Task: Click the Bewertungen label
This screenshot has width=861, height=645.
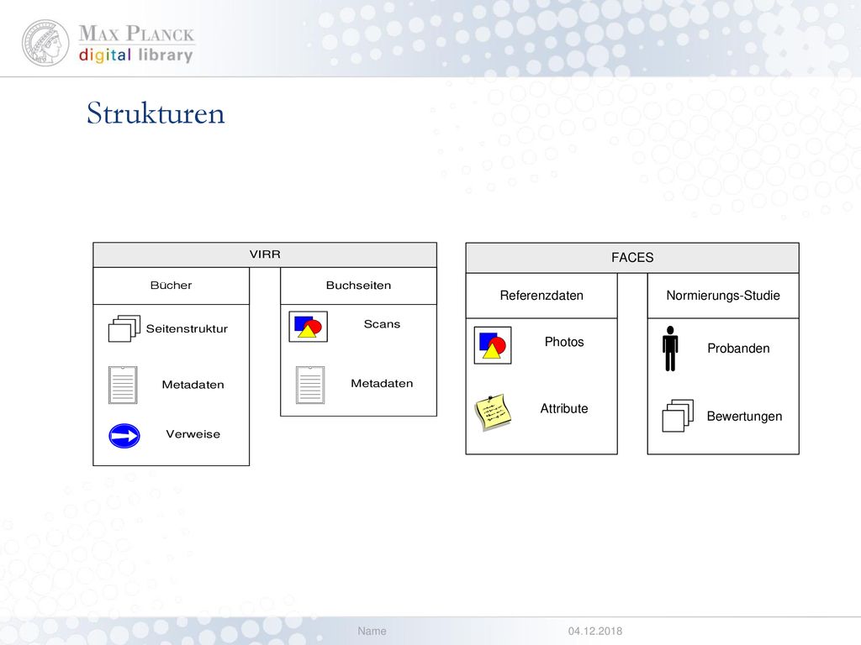Action: click(744, 417)
